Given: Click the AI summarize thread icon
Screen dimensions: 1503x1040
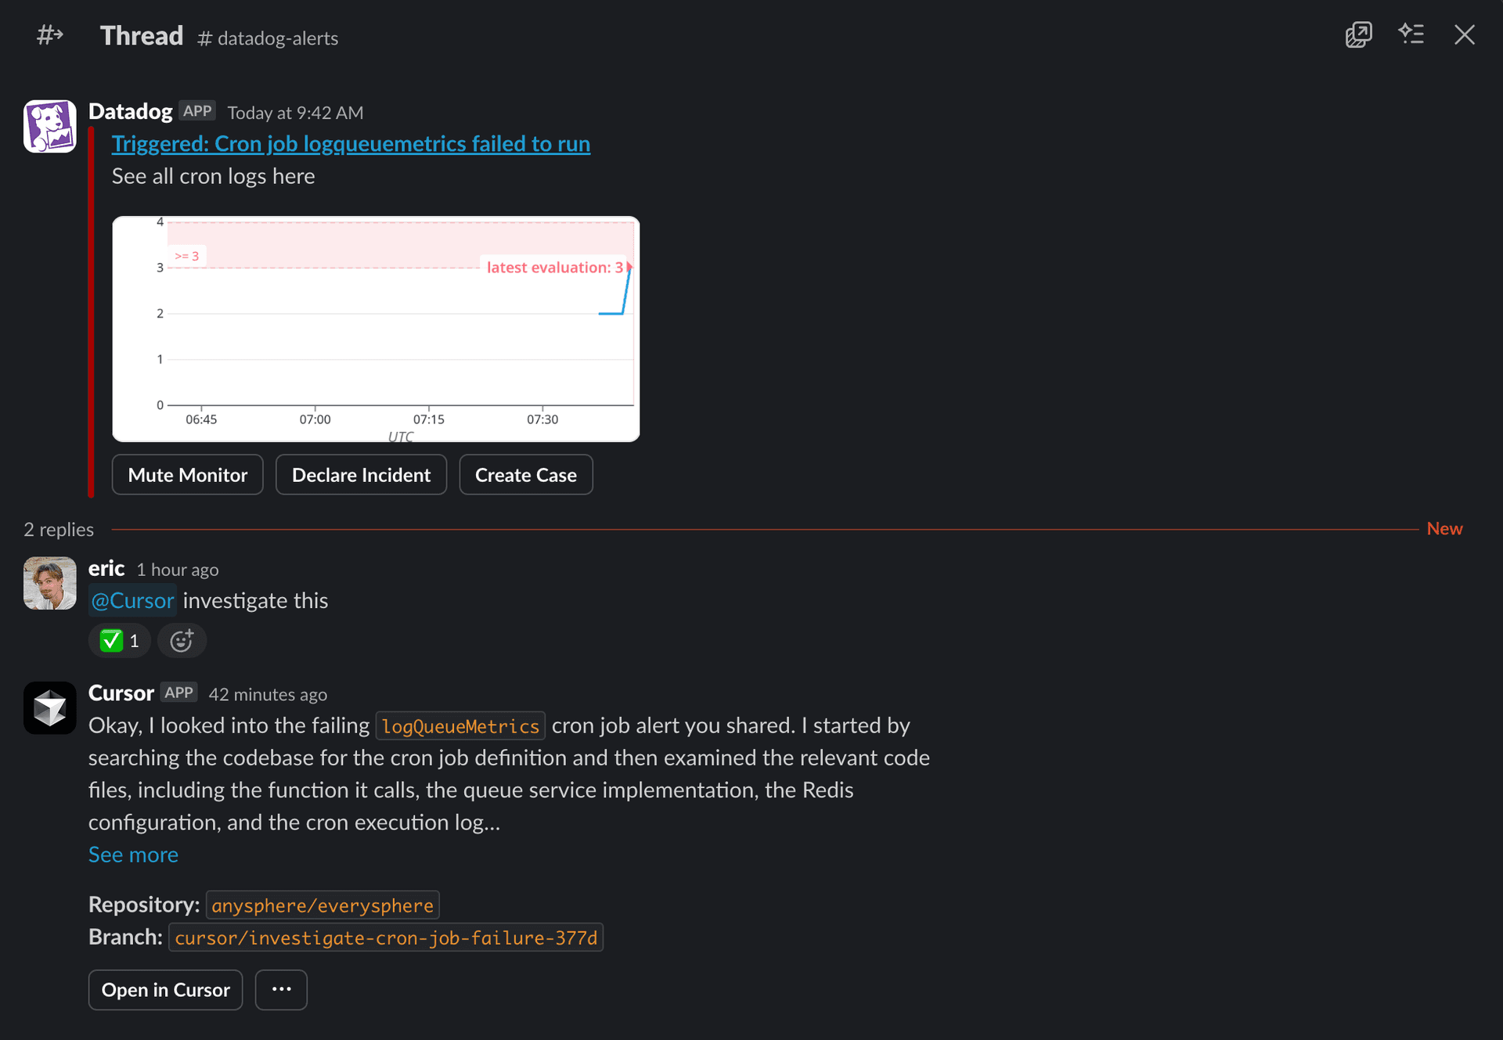Looking at the screenshot, I should [1411, 35].
